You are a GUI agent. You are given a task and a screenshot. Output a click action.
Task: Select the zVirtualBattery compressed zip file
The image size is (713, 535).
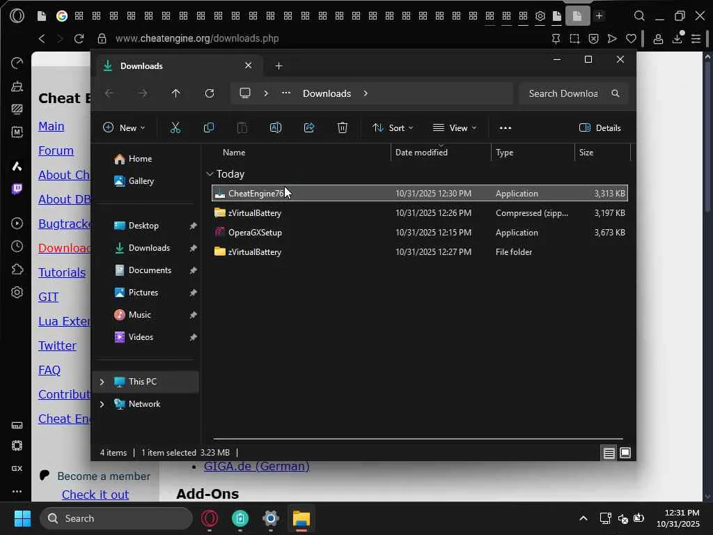coord(419,213)
